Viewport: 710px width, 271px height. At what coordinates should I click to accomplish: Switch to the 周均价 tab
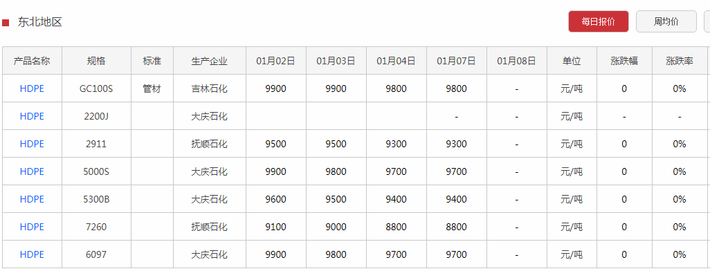[x=666, y=21]
